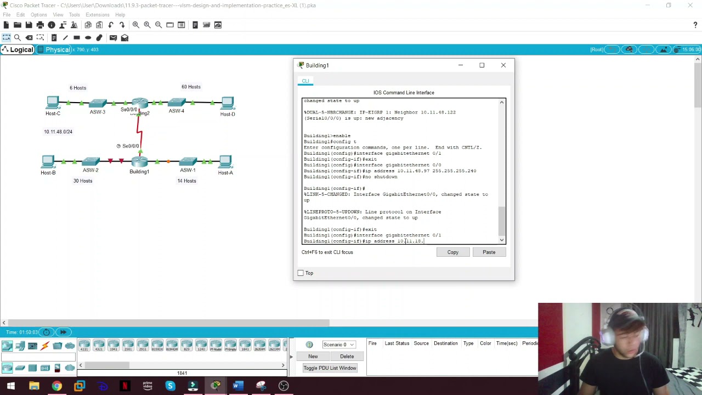Click the Print icon
Viewport: 702px width, 395px height.
[40, 25]
